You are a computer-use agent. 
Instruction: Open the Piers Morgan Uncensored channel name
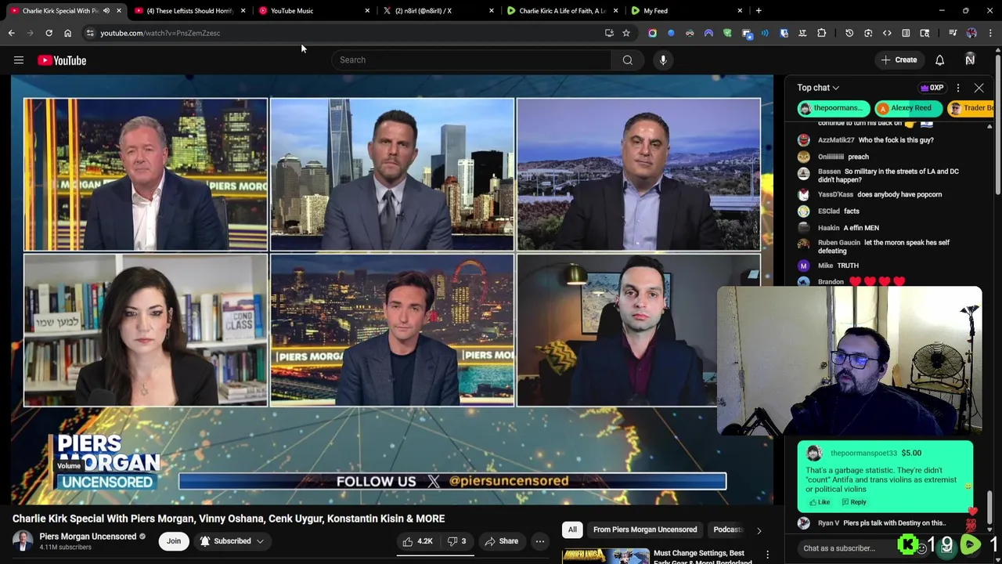[x=88, y=537]
